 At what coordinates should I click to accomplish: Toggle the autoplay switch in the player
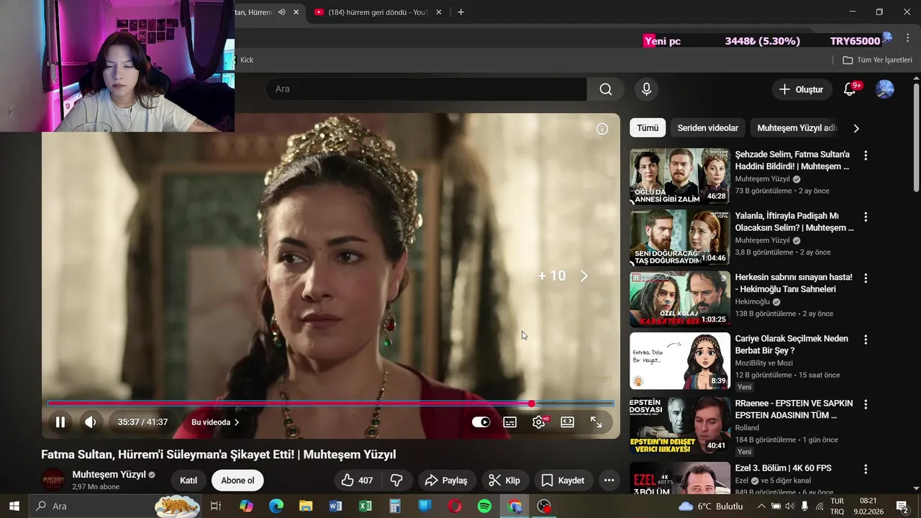(x=481, y=422)
